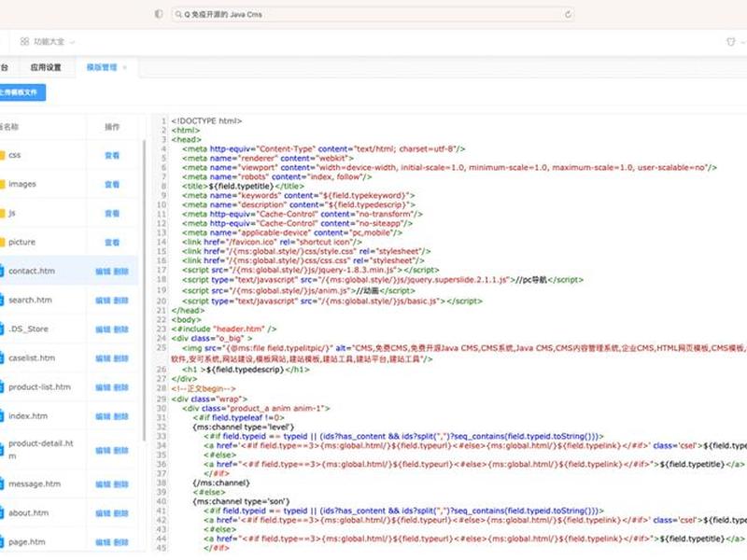This screenshot has height=560, width=747.
Task: Select the .DS_Store file name
Action: click(28, 329)
